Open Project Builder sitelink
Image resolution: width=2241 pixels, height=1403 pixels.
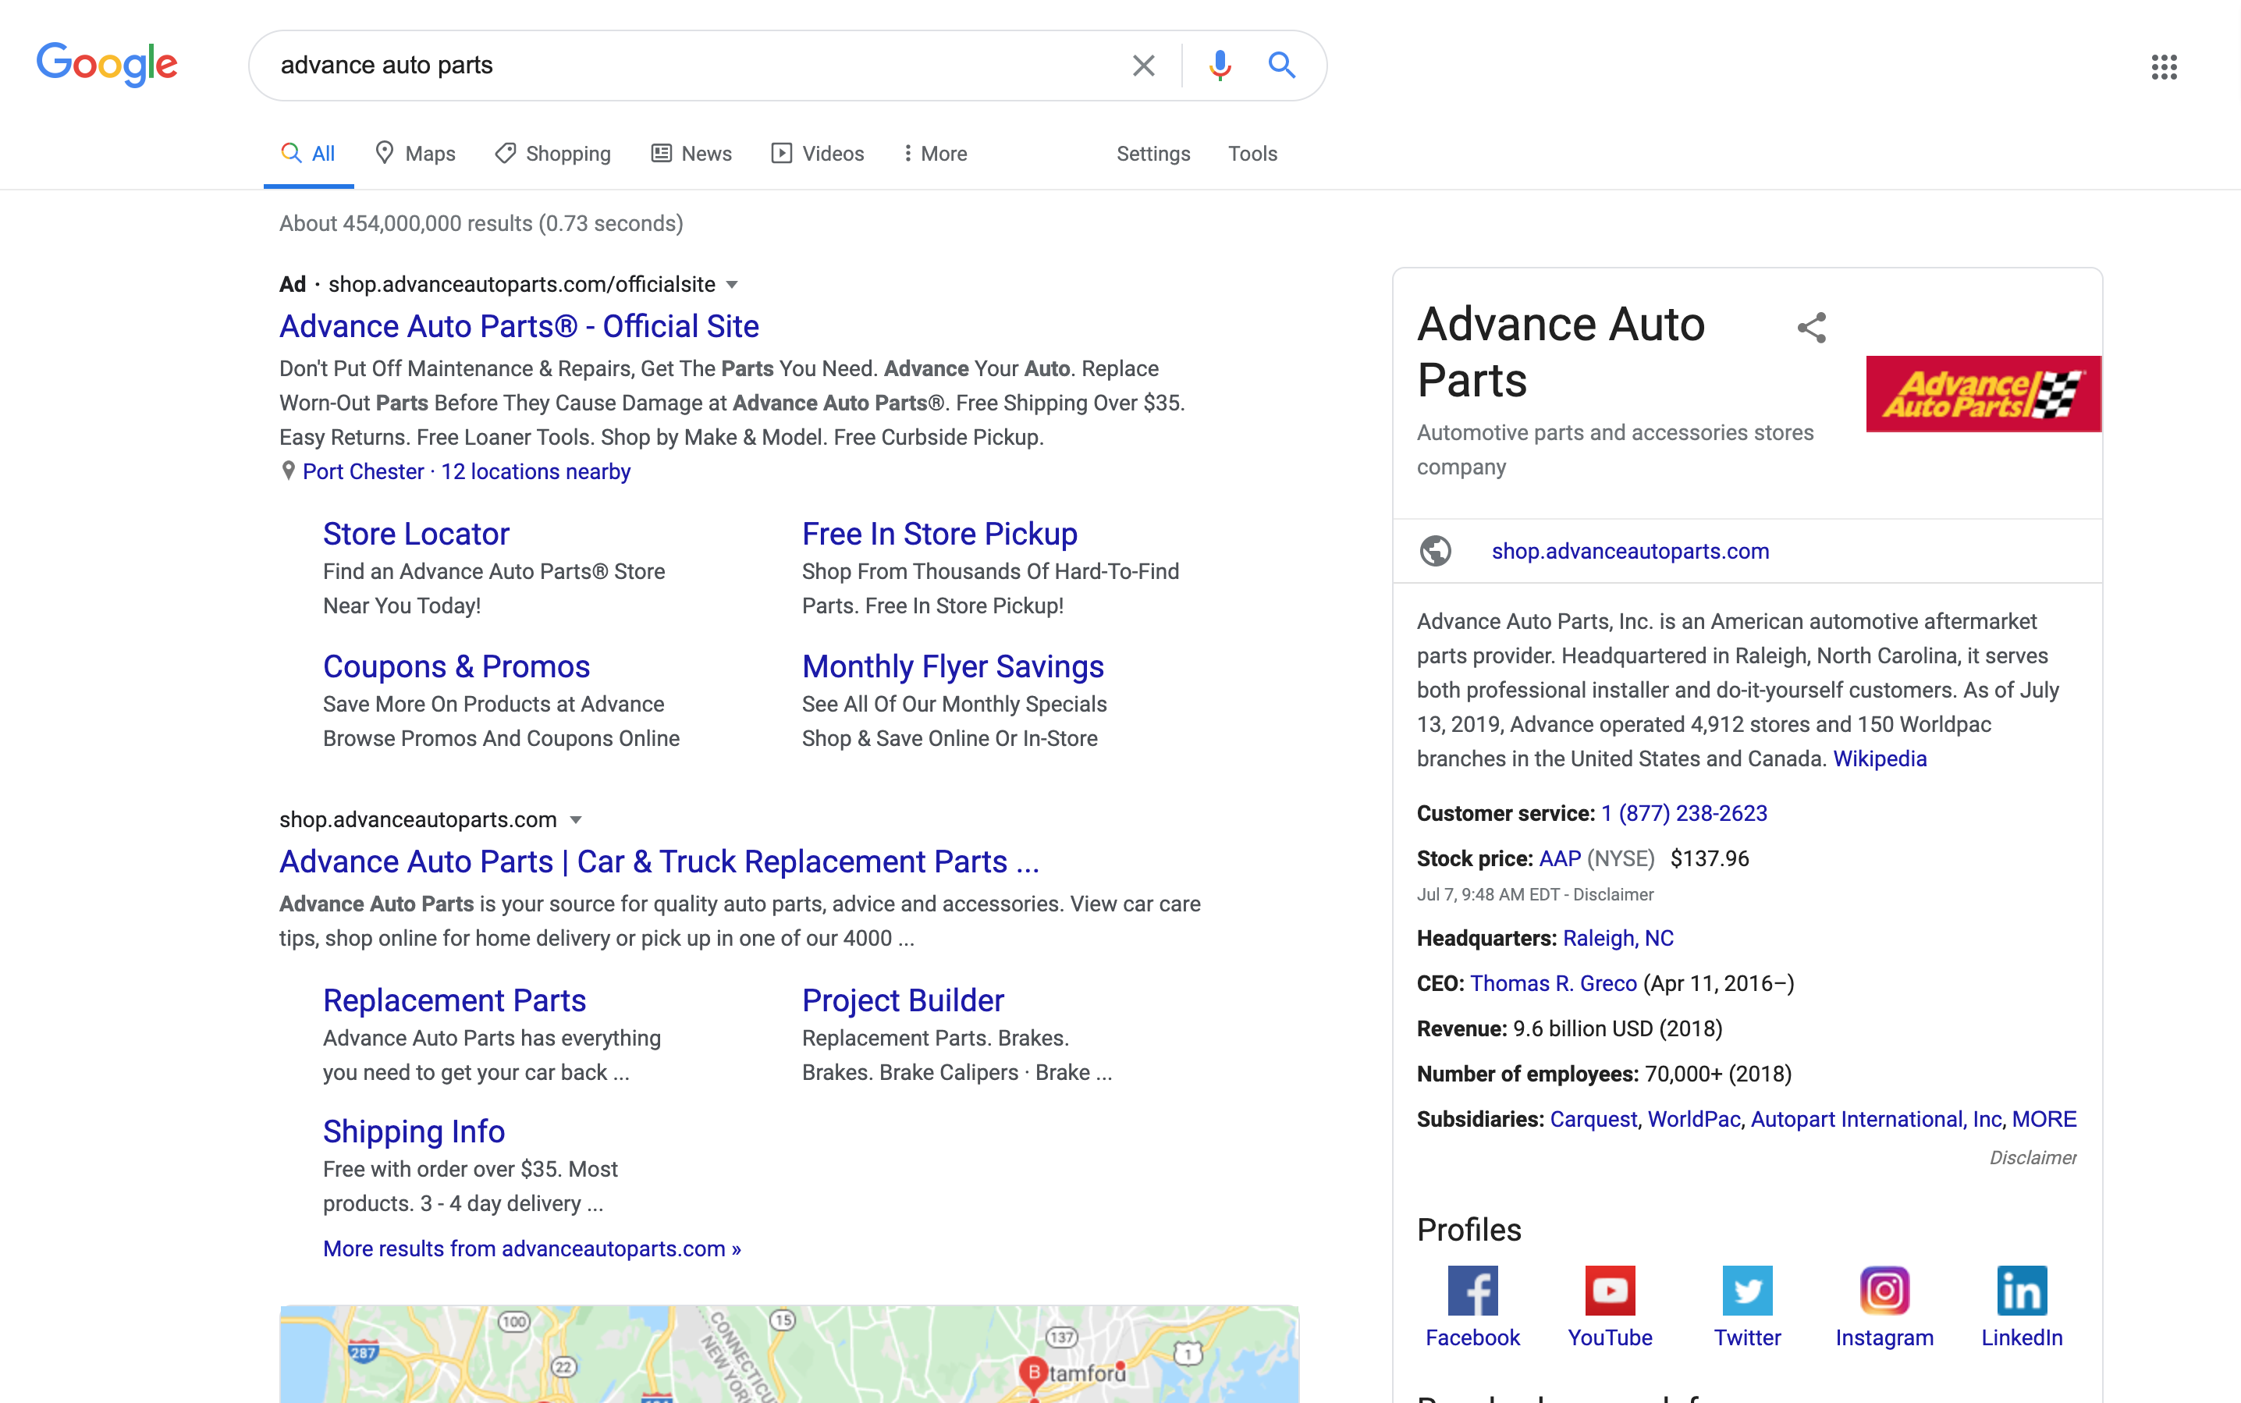coord(903,1000)
